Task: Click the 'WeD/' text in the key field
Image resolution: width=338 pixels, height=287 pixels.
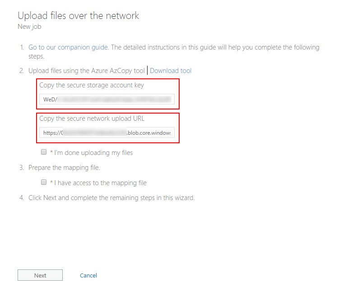Action: 50,100
